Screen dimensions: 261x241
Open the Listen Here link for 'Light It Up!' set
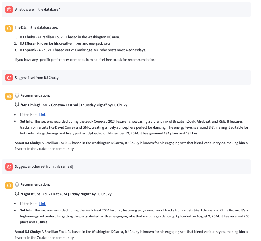click(42, 204)
